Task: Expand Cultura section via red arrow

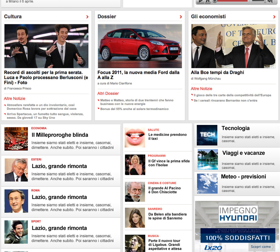Action: click(87, 17)
